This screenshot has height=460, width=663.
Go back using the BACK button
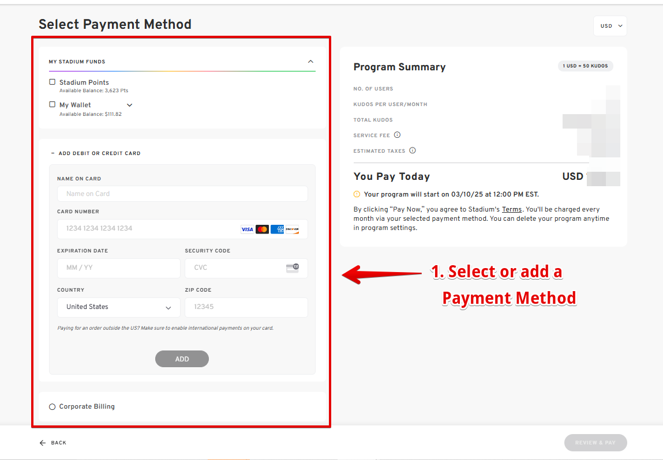(x=53, y=443)
